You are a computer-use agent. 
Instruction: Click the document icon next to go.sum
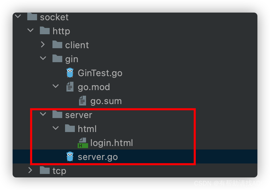83,101
